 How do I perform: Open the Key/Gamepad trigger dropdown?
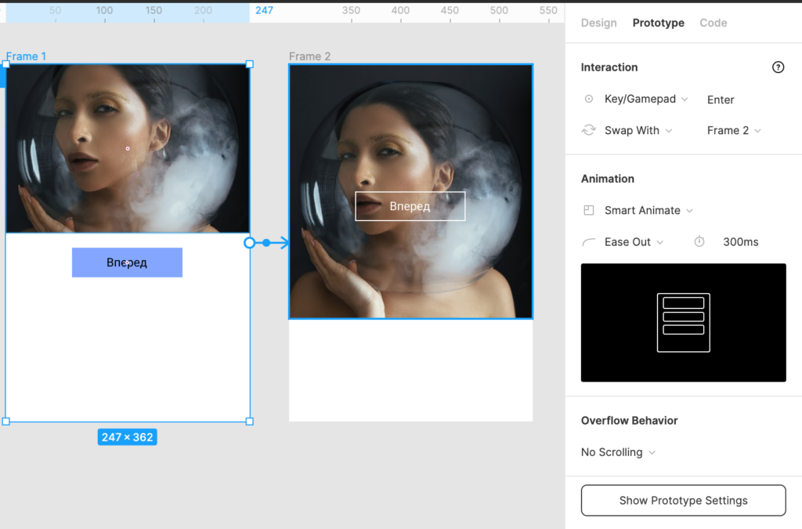pyautogui.click(x=646, y=100)
